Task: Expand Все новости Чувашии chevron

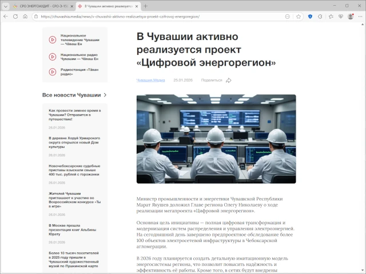Action: point(105,95)
